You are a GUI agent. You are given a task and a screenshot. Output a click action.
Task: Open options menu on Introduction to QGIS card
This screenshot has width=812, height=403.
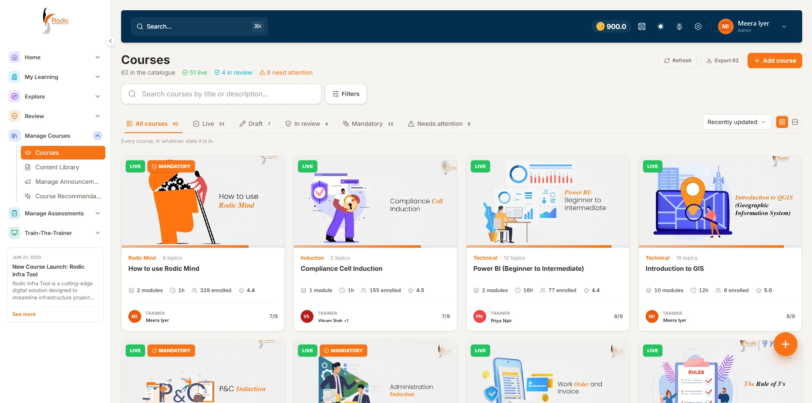coord(792,166)
